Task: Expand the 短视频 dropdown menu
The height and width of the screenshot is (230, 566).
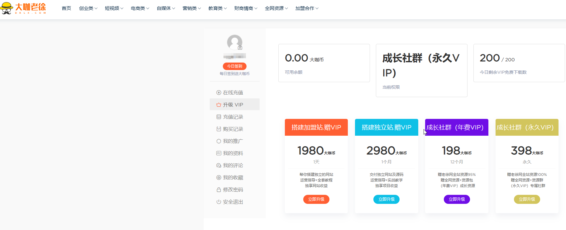Action: coord(114,8)
